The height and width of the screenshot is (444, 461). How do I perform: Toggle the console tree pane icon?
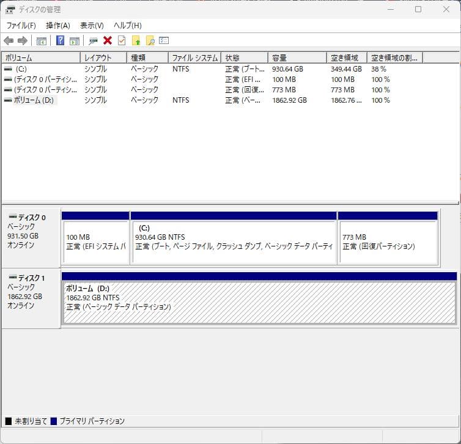coord(42,41)
